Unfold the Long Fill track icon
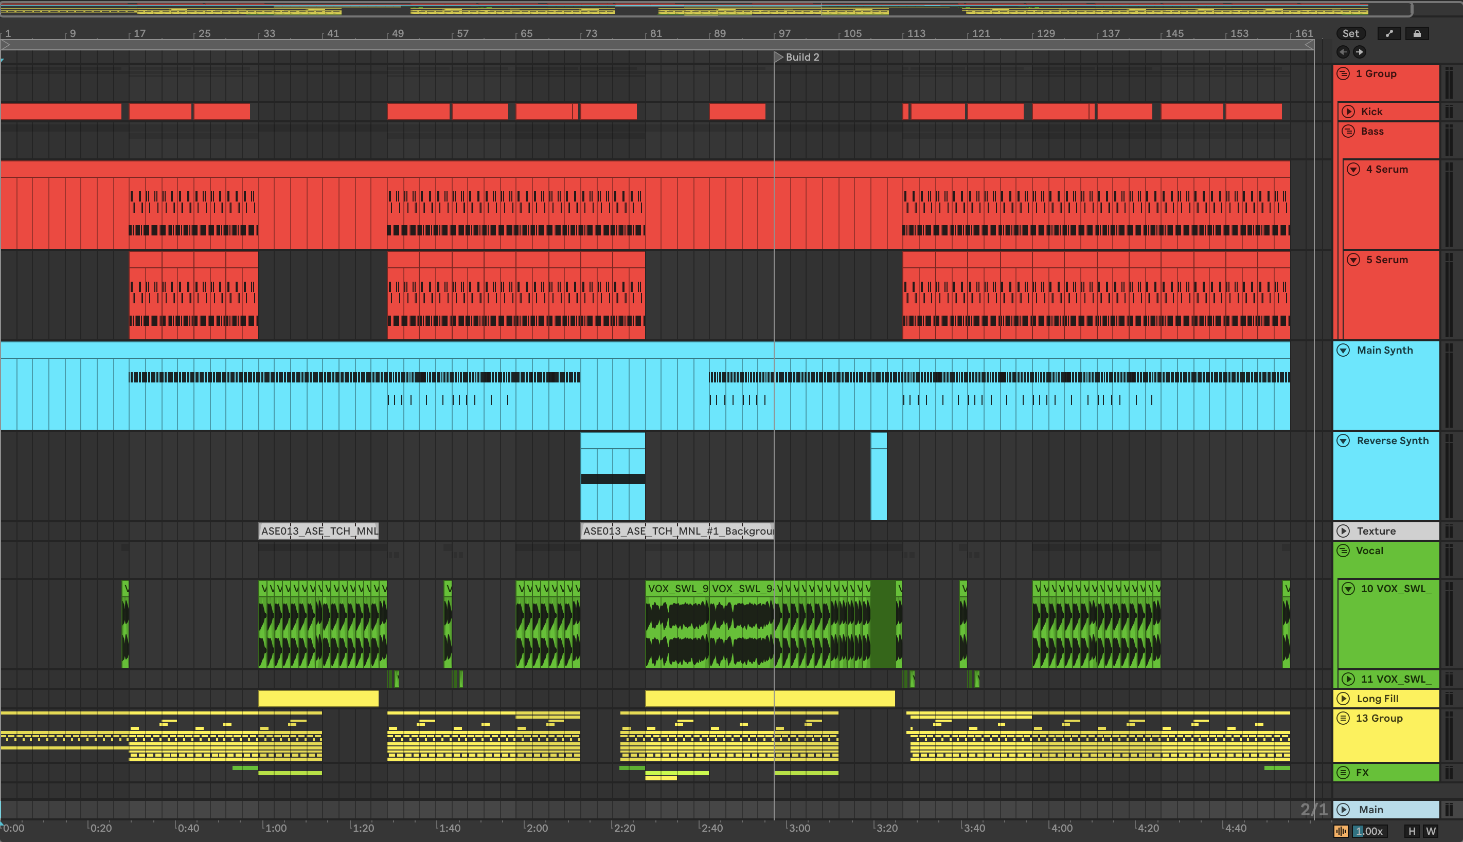Viewport: 1463px width, 842px height. point(1343,699)
